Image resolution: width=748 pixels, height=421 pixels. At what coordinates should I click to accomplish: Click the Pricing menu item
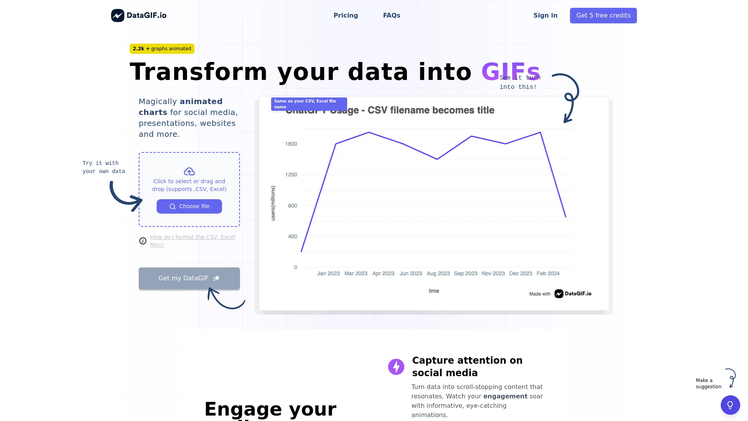click(346, 16)
